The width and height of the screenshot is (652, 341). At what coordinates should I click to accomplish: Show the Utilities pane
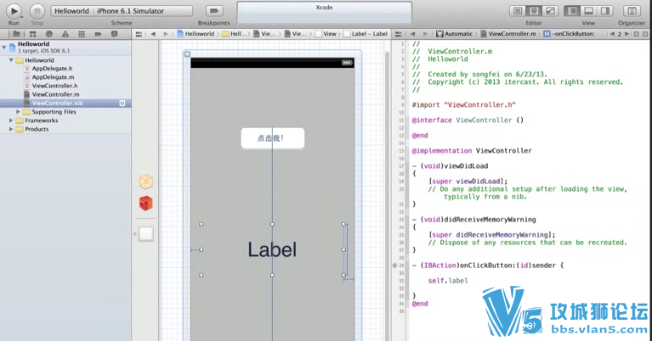604,11
